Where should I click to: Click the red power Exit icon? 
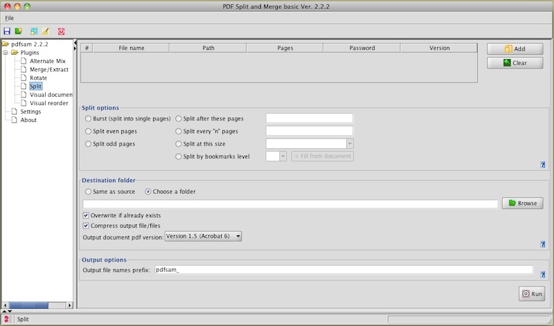point(62,31)
